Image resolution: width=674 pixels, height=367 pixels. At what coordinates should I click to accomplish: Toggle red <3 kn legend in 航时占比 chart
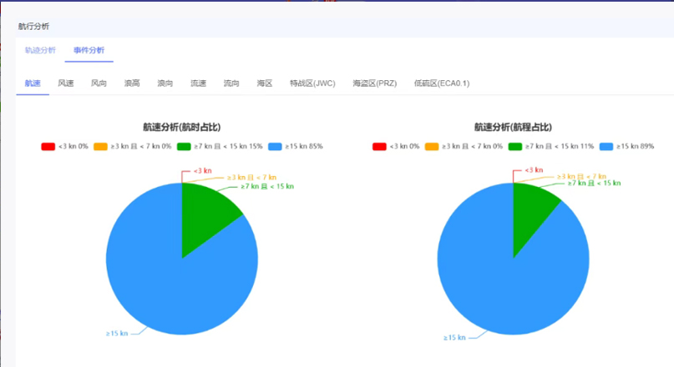tap(64, 146)
